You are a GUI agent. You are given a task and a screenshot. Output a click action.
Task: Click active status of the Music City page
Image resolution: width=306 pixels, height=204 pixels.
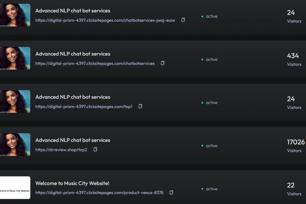pyautogui.click(x=209, y=189)
